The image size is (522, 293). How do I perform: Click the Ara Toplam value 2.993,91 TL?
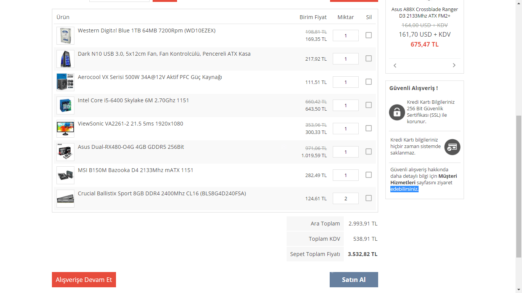[x=363, y=224]
